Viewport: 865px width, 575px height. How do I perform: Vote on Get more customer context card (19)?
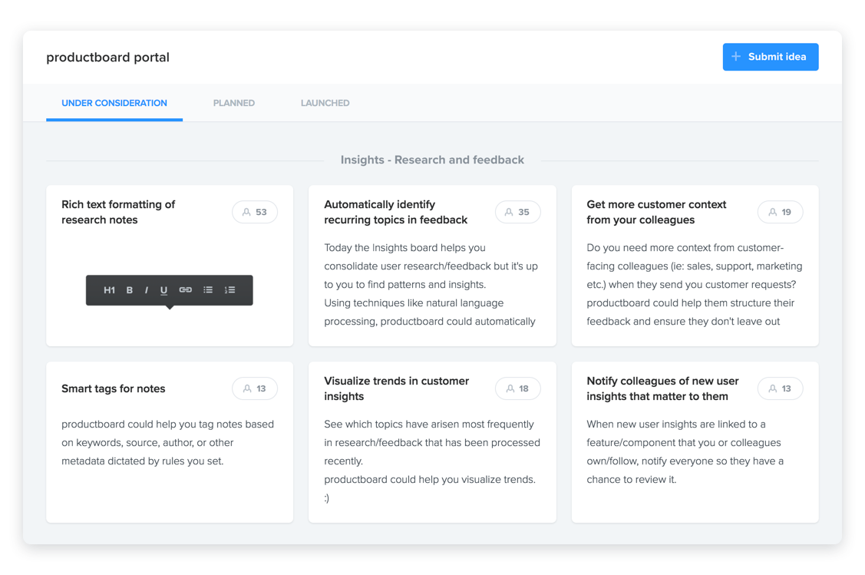[x=780, y=212]
